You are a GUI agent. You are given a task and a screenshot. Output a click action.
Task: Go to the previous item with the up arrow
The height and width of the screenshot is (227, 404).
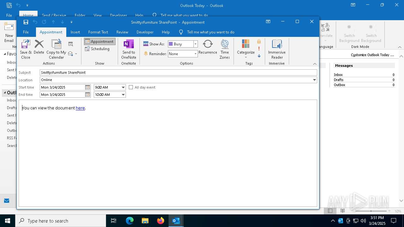53,22
